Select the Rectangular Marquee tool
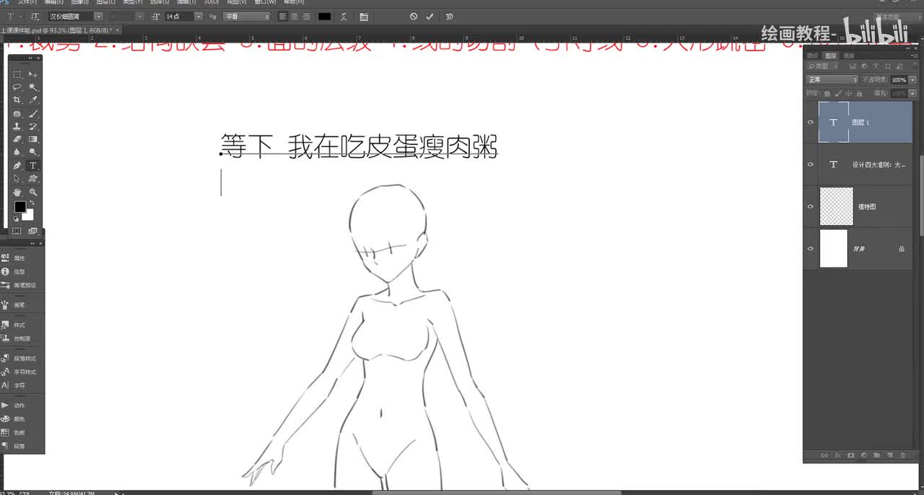924x495 pixels. [x=17, y=74]
